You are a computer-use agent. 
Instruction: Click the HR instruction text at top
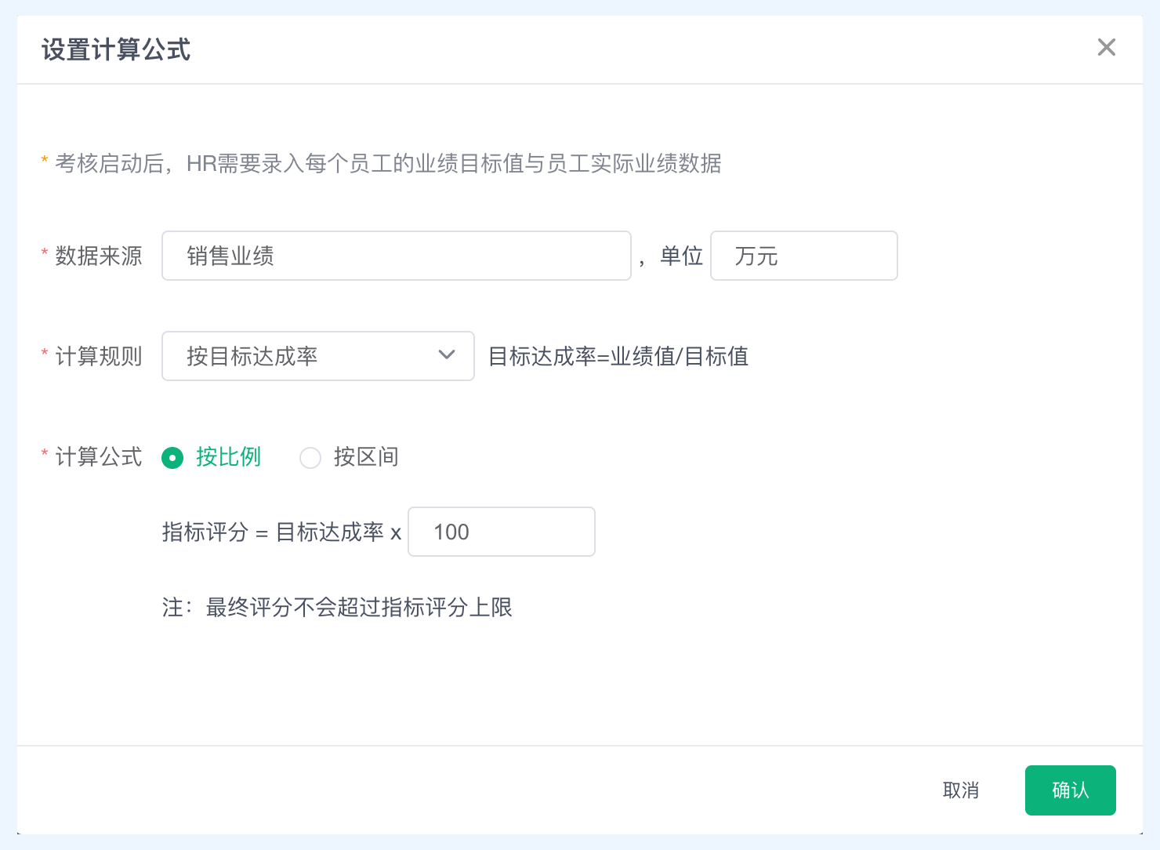tap(388, 164)
